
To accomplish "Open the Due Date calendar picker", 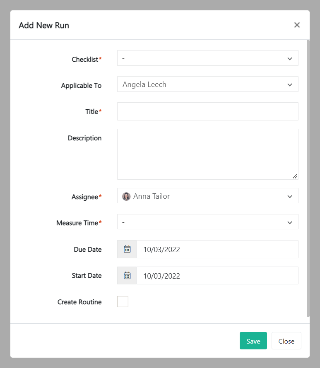I will [126, 249].
